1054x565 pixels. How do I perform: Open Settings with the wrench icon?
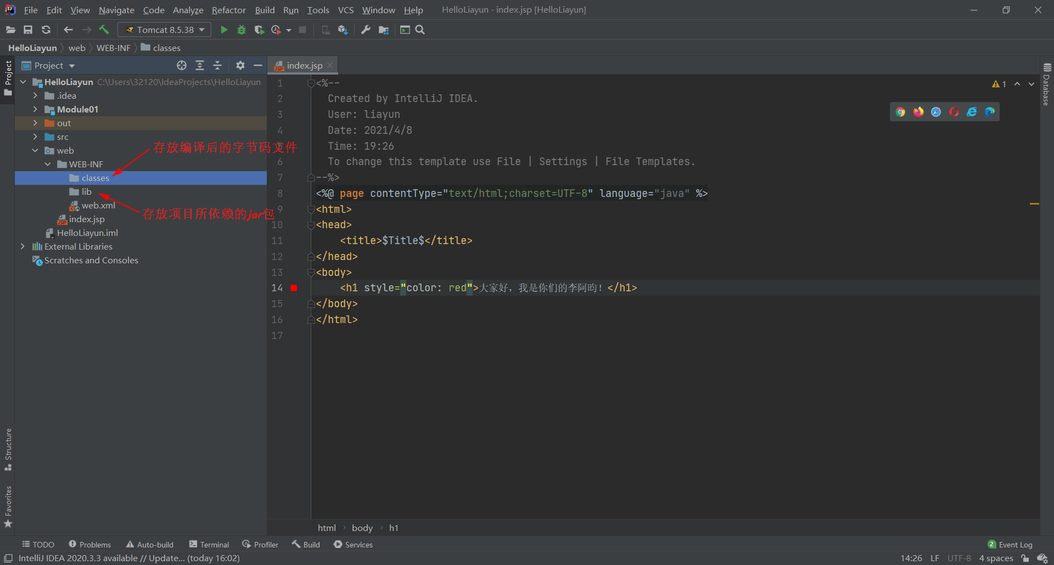[x=366, y=30]
